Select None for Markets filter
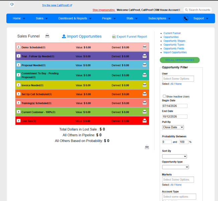The width and height of the screenshot is (218, 201). tap(178, 185)
